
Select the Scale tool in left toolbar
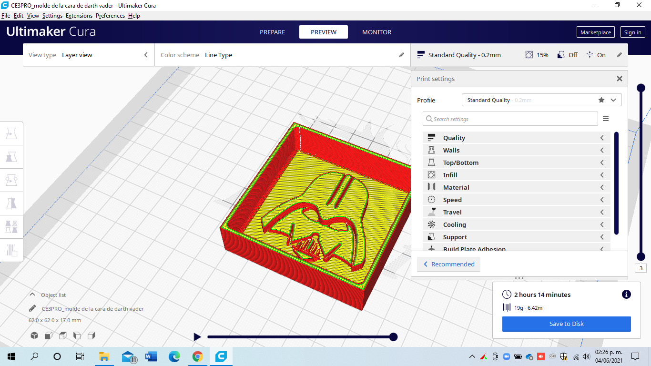[11, 157]
